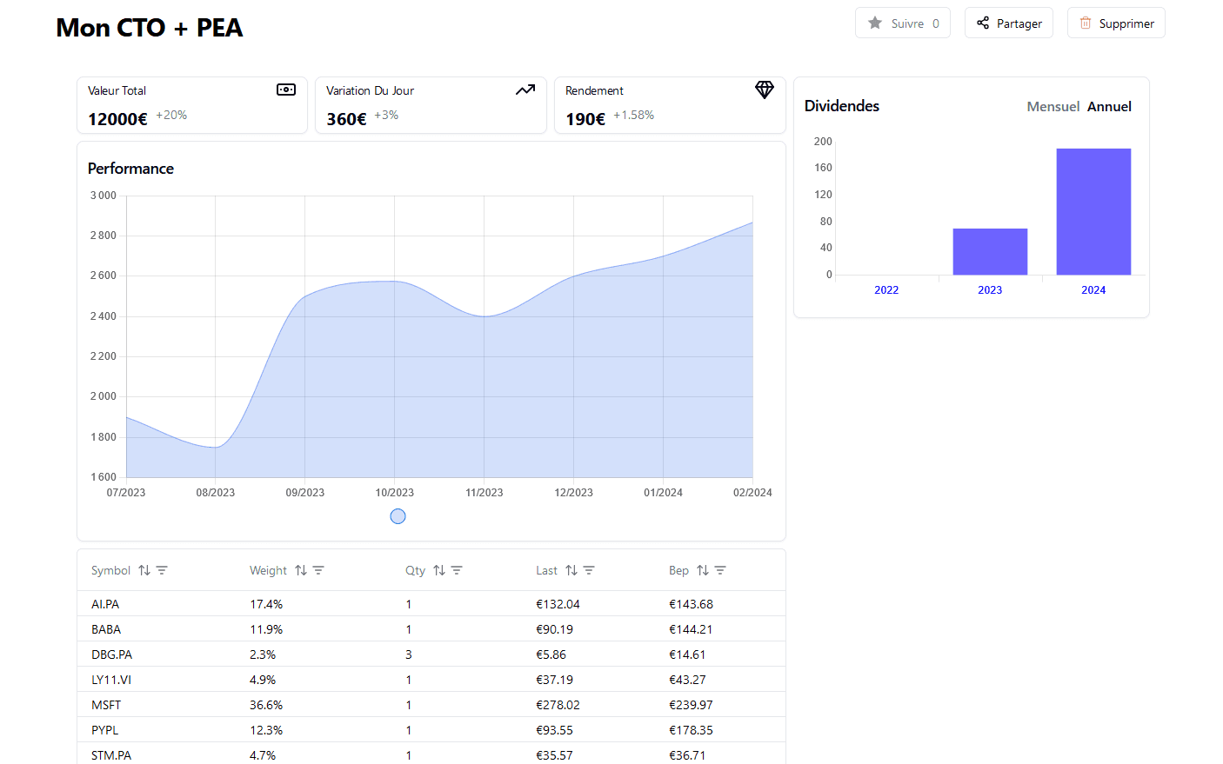This screenshot has width=1223, height=764.
Task: Sort the table by Symbol column
Action: point(144,570)
